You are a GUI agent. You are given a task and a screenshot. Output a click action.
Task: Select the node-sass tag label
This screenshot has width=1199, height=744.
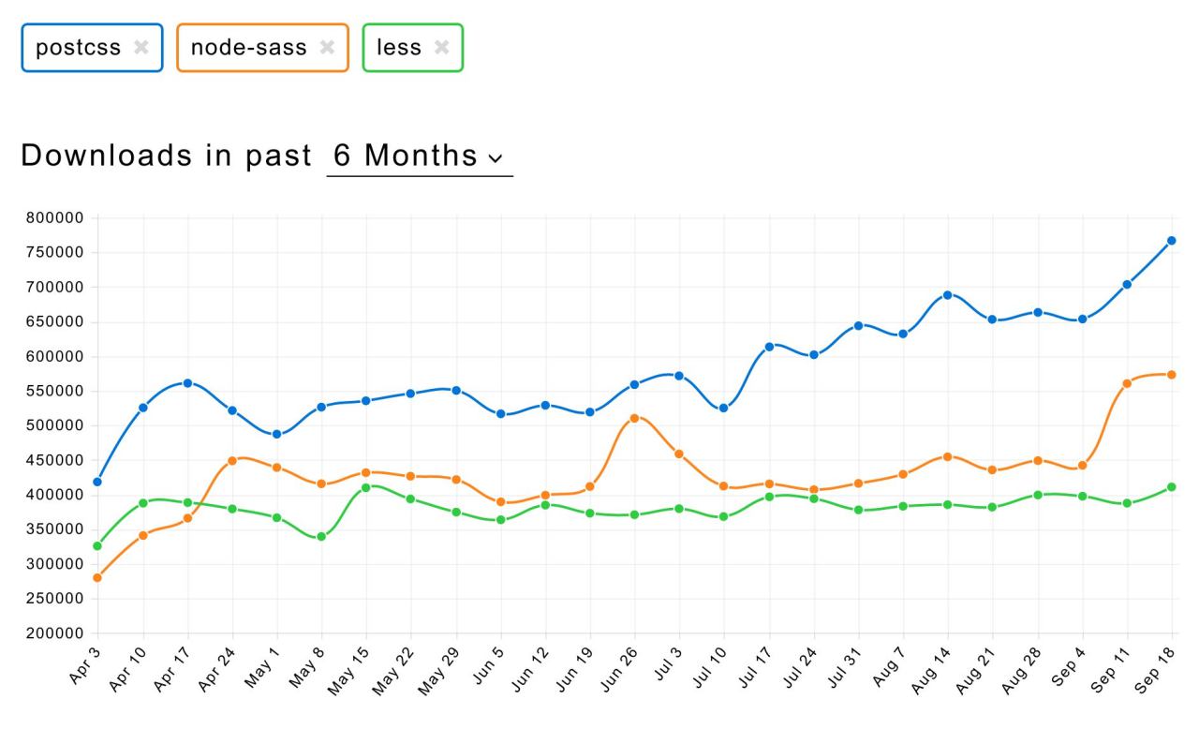(x=248, y=48)
